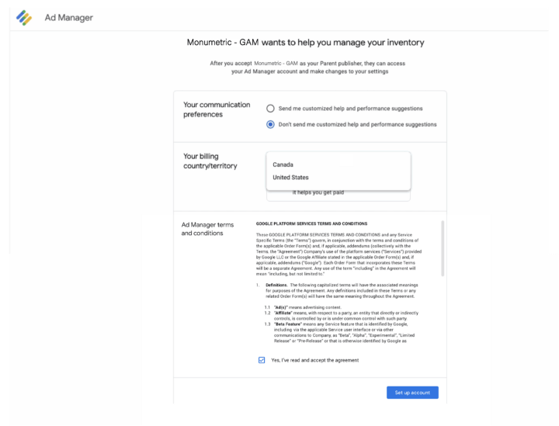This screenshot has width=559, height=426.
Task: Click the terms and conditions scrollbar thumb
Action: pos(443,248)
